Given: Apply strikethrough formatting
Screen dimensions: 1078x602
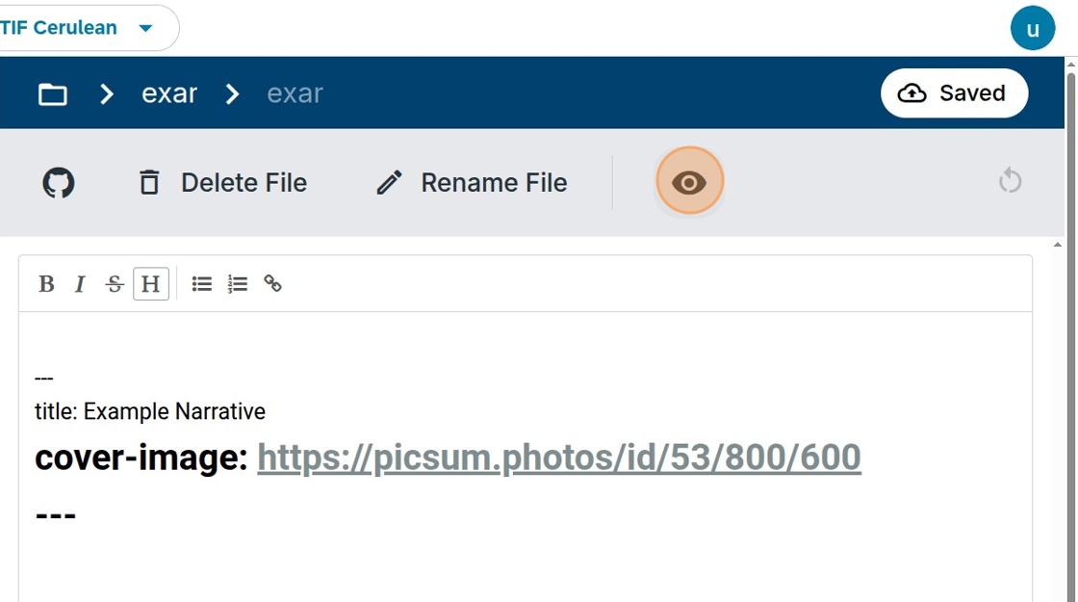Looking at the screenshot, I should click(x=115, y=283).
